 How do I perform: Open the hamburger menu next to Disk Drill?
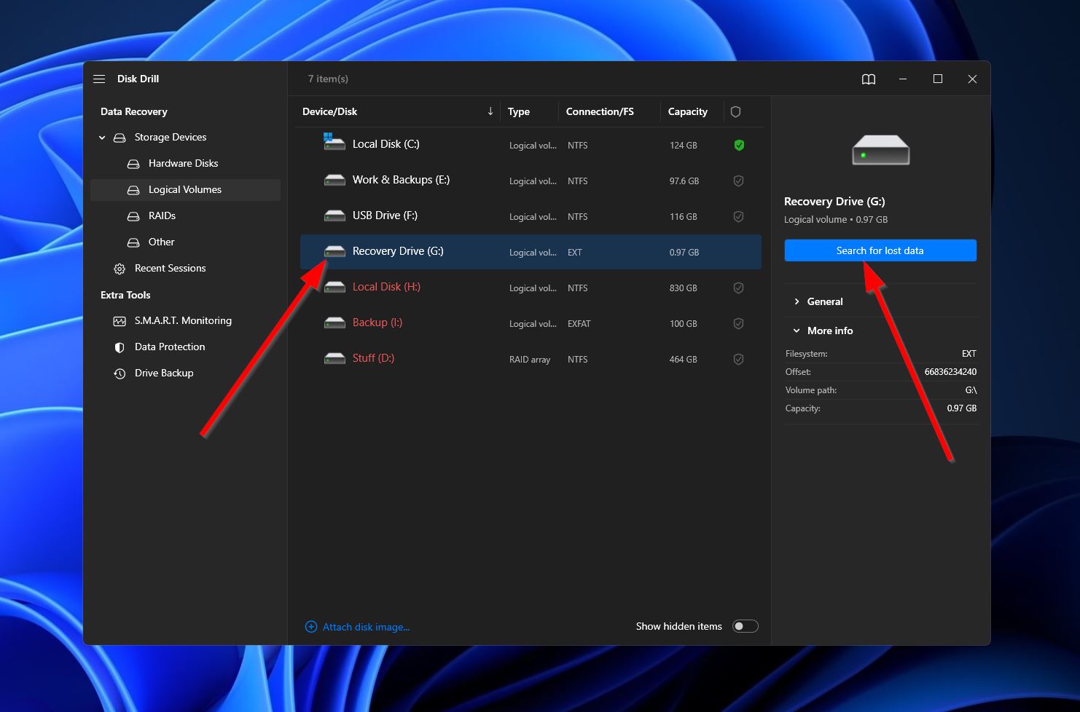pyautogui.click(x=99, y=79)
